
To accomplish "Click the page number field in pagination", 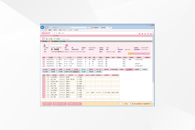I will tap(121, 104).
